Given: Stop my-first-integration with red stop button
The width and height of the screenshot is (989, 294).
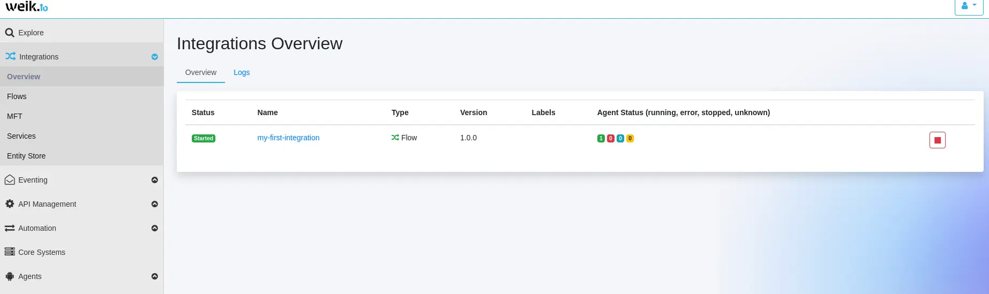Looking at the screenshot, I should 938,140.
